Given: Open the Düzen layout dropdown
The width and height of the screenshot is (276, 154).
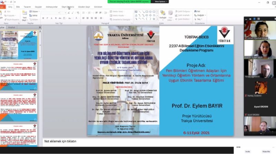Looking at the screenshot, I should click(x=34, y=11).
